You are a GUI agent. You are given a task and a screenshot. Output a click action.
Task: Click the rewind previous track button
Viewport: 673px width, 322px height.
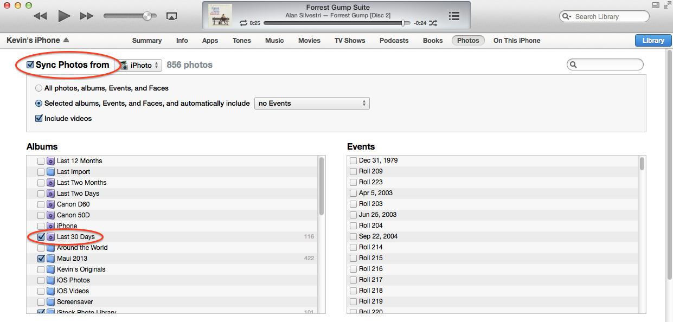(40, 16)
